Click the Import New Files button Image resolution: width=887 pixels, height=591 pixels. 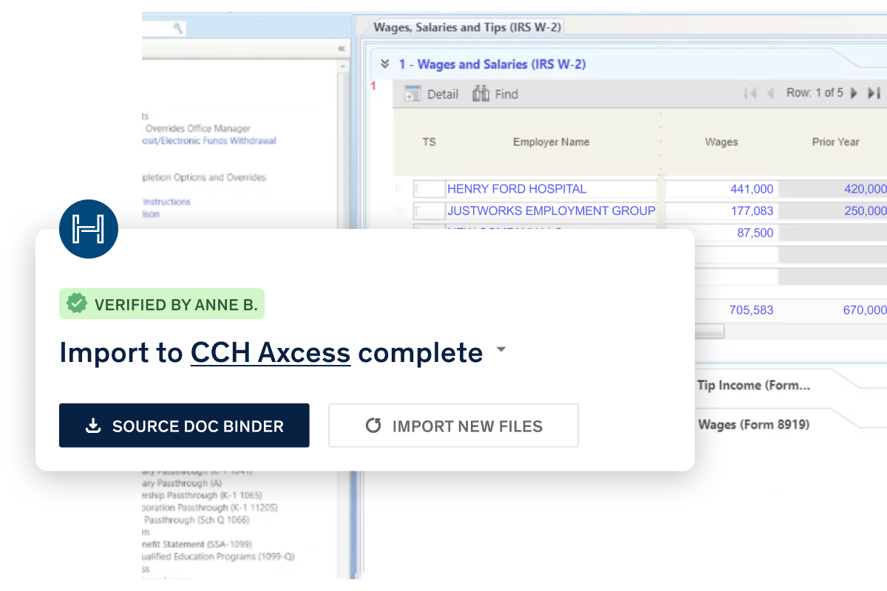click(x=453, y=426)
